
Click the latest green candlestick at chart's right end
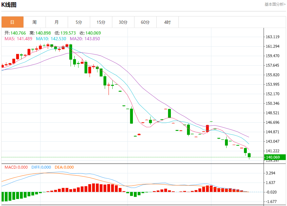[249, 155]
